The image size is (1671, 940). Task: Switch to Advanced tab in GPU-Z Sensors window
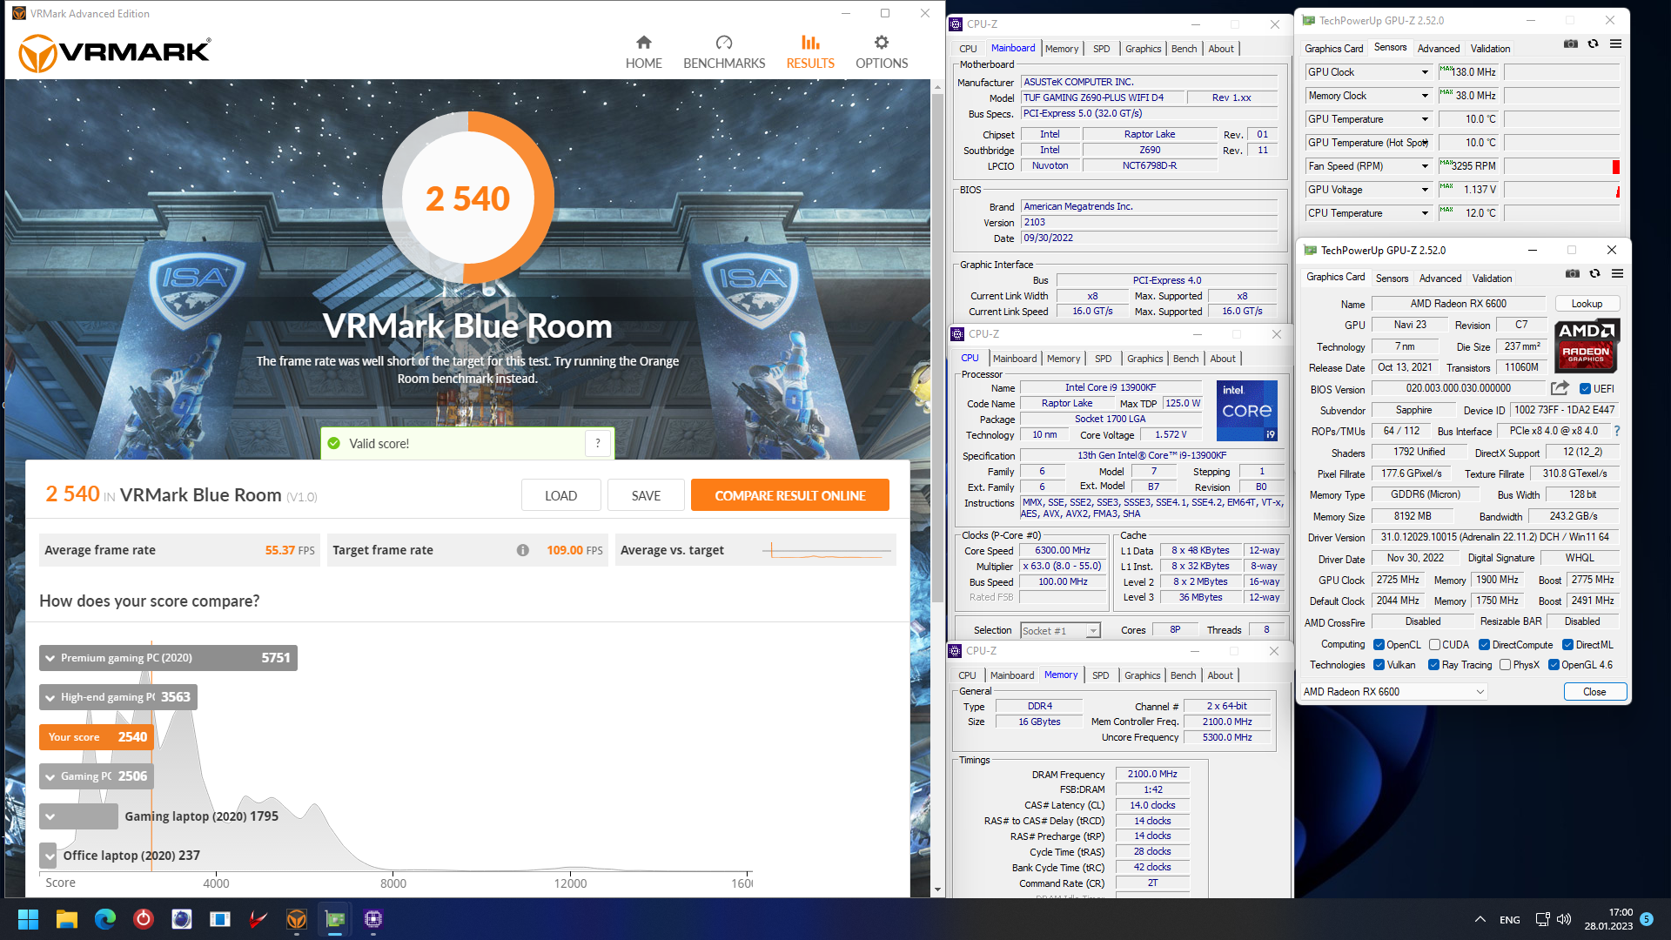[x=1438, y=49]
